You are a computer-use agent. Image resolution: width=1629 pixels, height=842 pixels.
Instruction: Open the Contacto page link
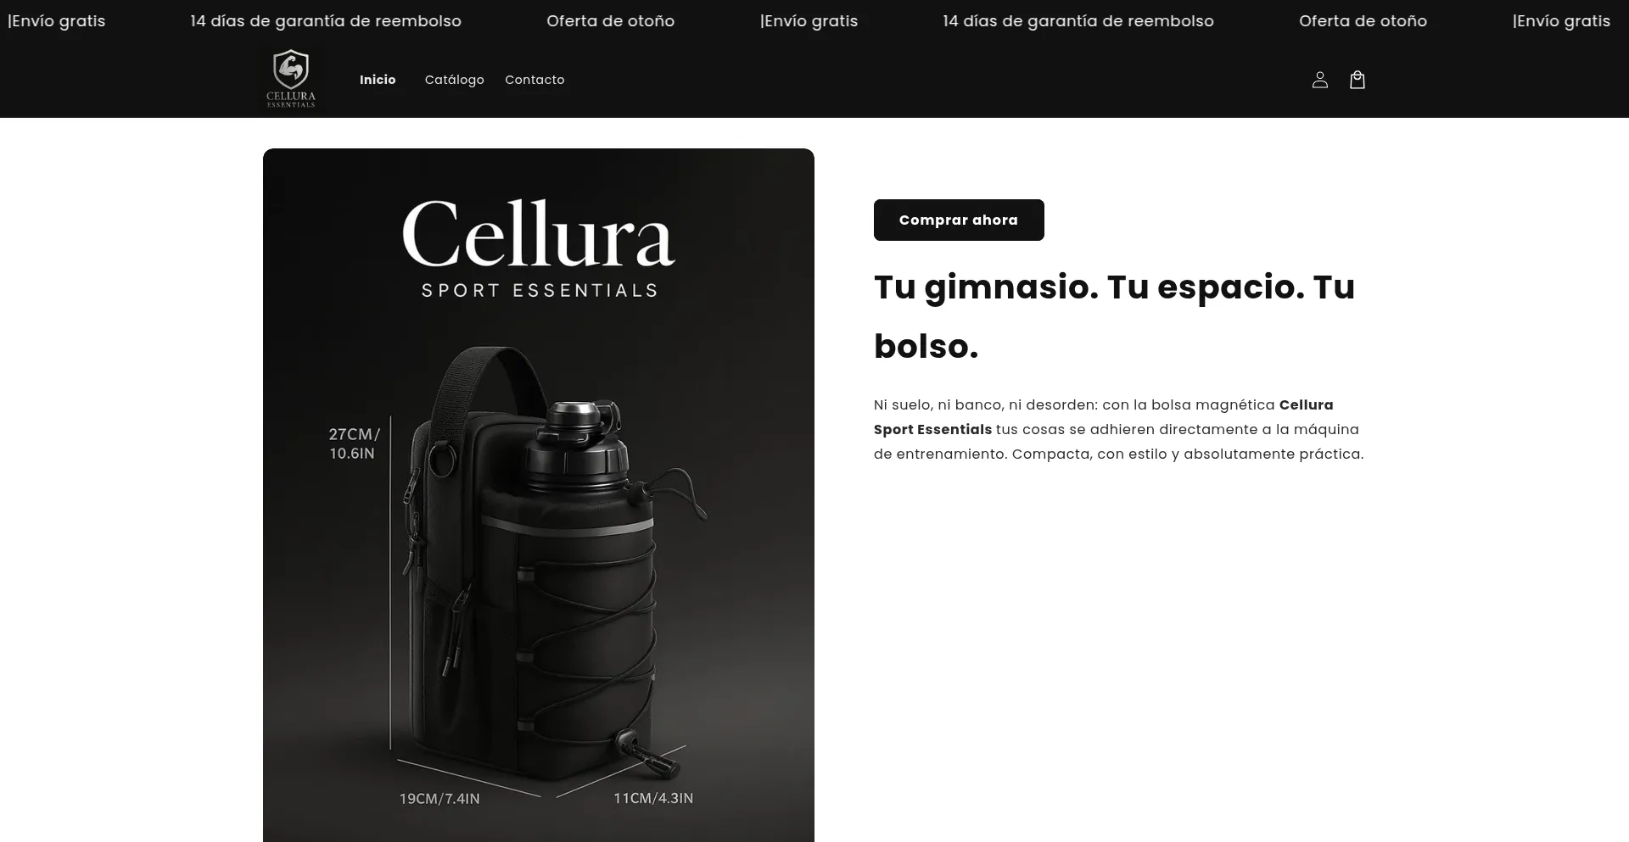(x=535, y=80)
